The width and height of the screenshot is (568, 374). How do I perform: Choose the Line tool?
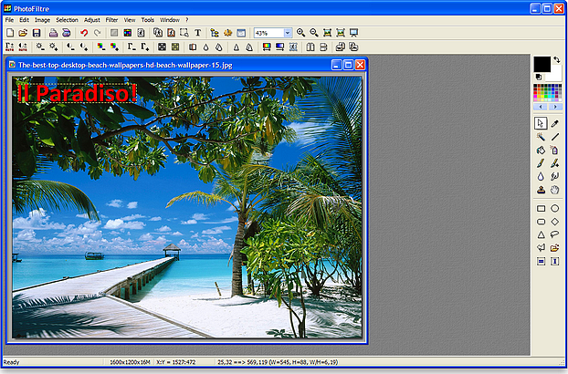(554, 137)
